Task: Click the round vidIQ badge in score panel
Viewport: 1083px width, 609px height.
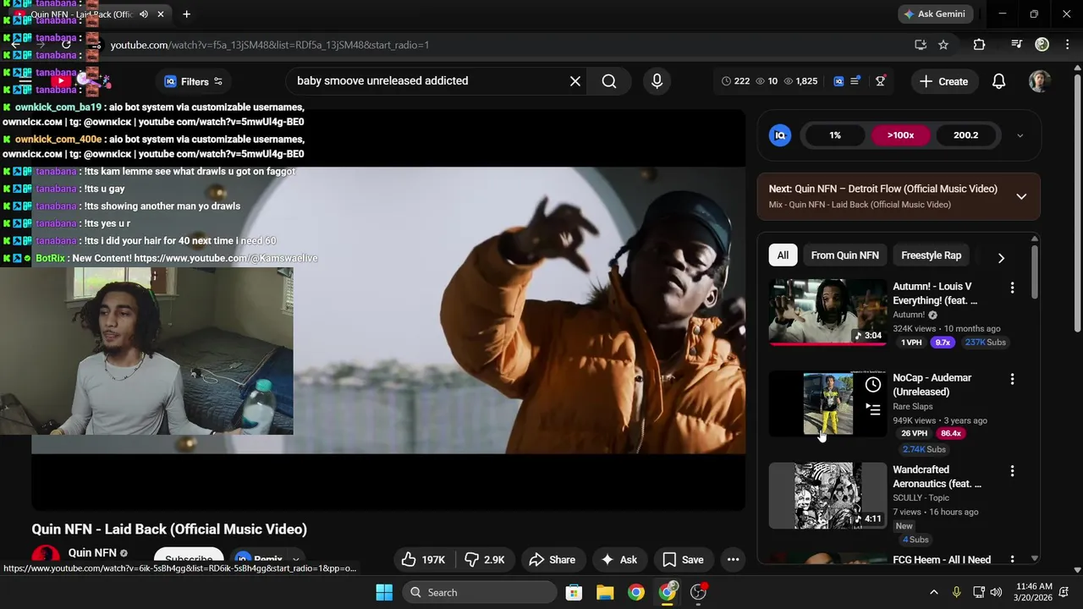Action: [x=780, y=135]
